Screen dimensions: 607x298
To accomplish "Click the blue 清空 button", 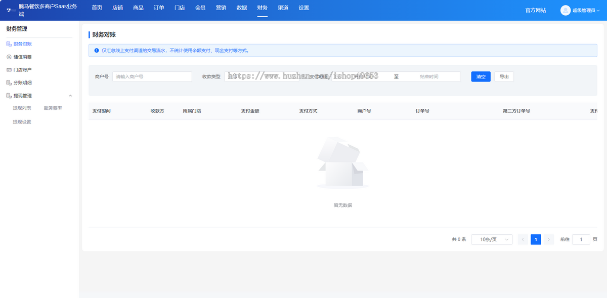I will [481, 76].
